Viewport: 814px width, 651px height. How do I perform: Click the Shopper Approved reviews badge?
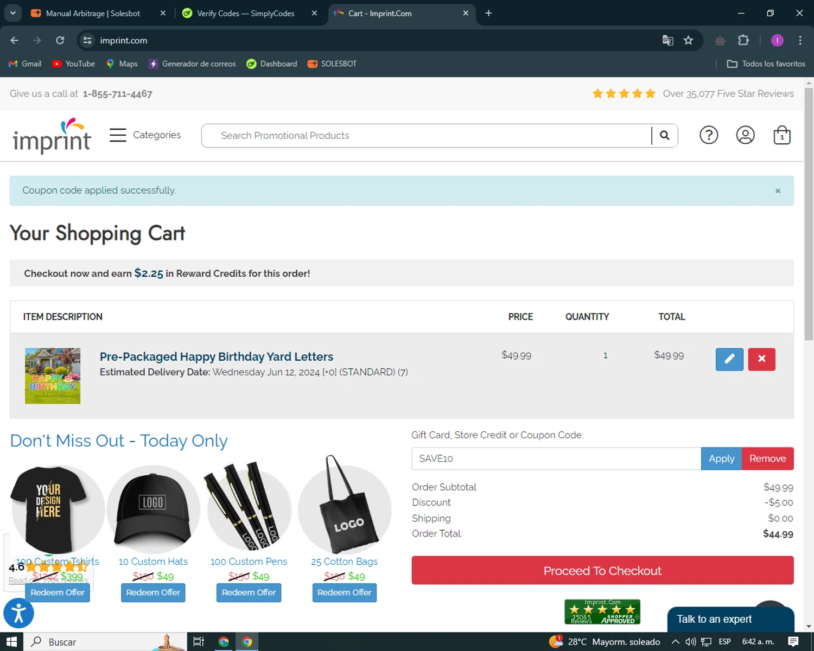tap(602, 612)
